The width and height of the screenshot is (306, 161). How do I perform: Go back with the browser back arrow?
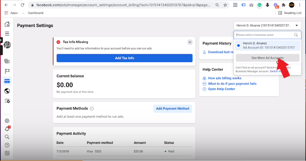[6, 5]
